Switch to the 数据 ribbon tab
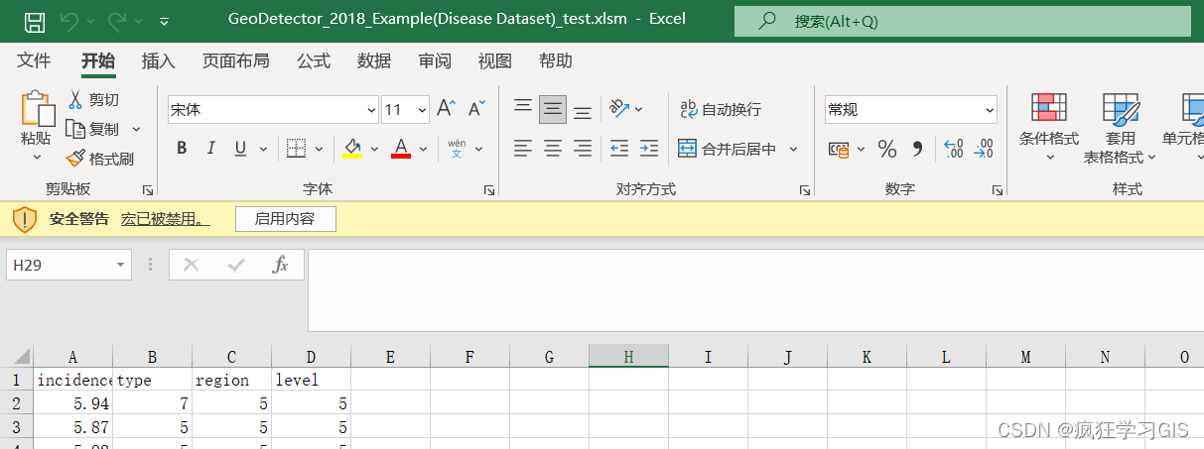 pos(374,61)
